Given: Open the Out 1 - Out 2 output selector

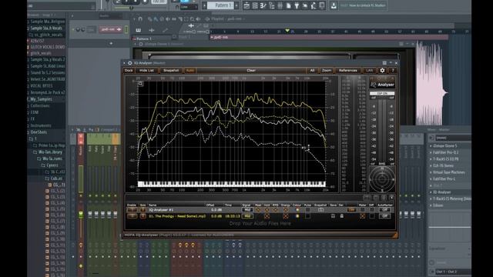Looking at the screenshot, I should (453, 272).
